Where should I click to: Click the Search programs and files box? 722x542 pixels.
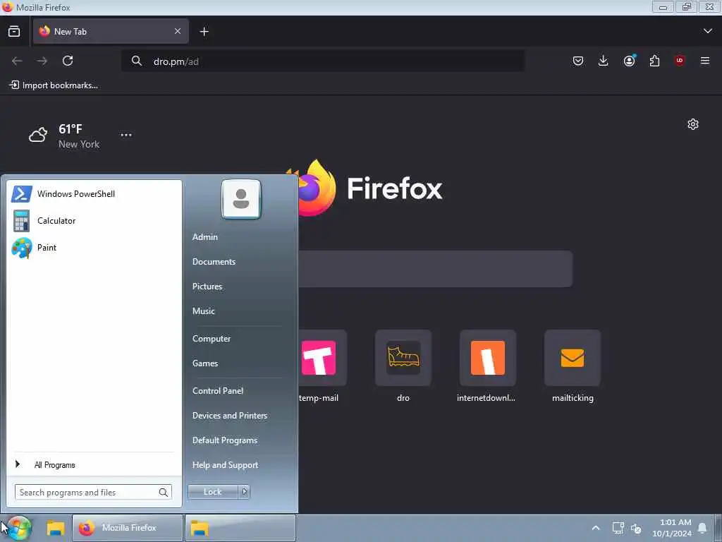(x=94, y=492)
